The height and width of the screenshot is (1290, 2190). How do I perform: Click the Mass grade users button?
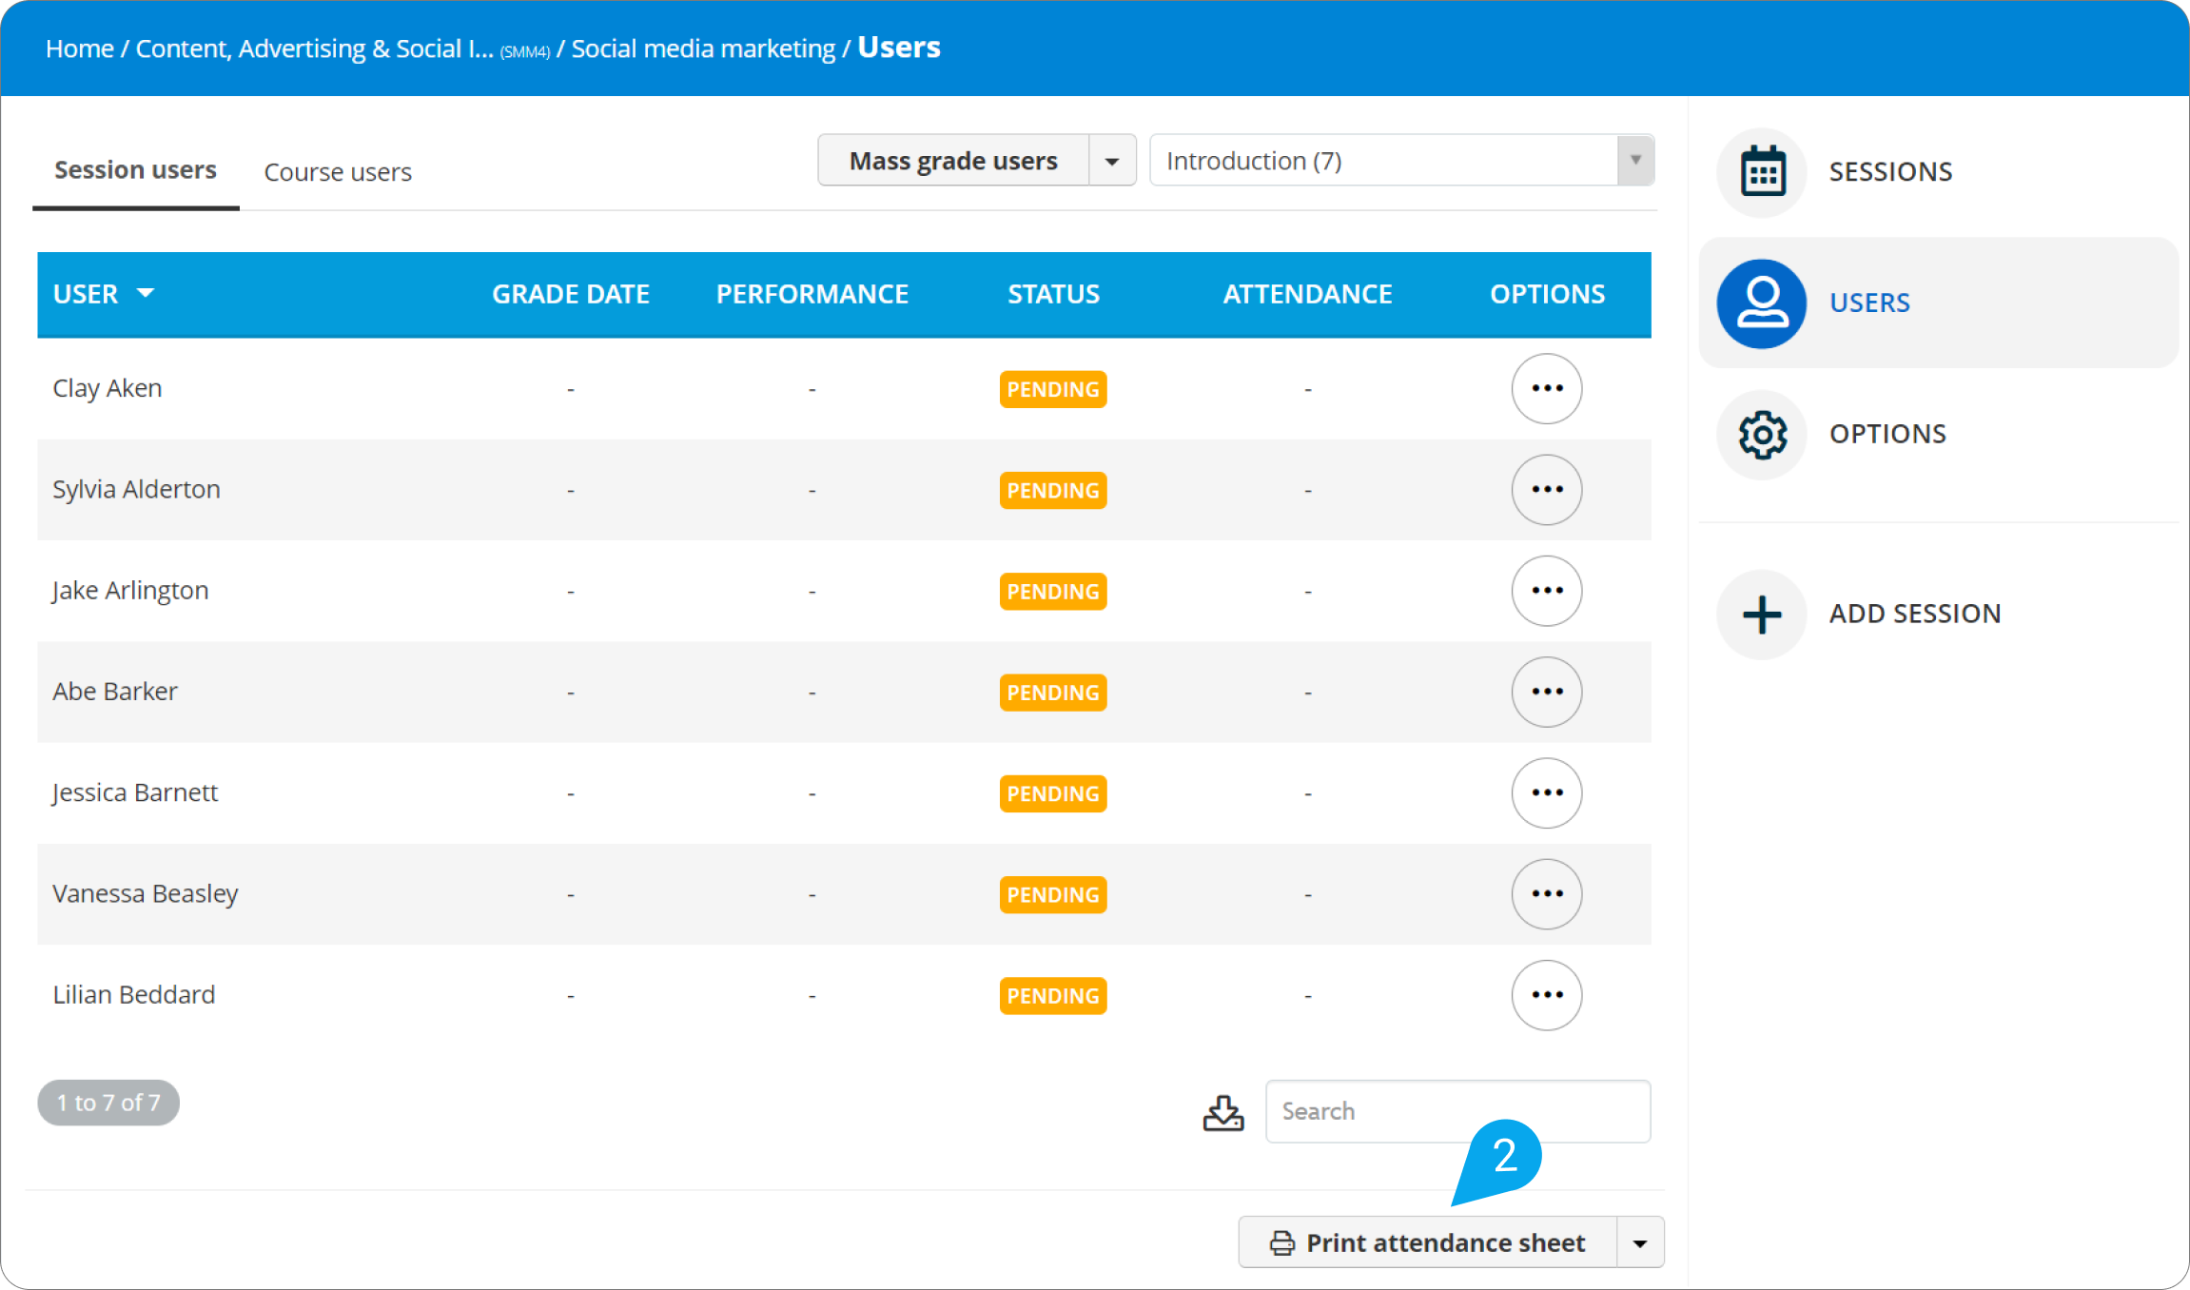tap(953, 161)
